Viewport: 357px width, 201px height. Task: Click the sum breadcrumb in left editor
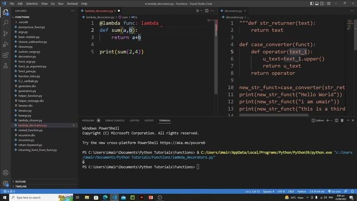pos(125,17)
